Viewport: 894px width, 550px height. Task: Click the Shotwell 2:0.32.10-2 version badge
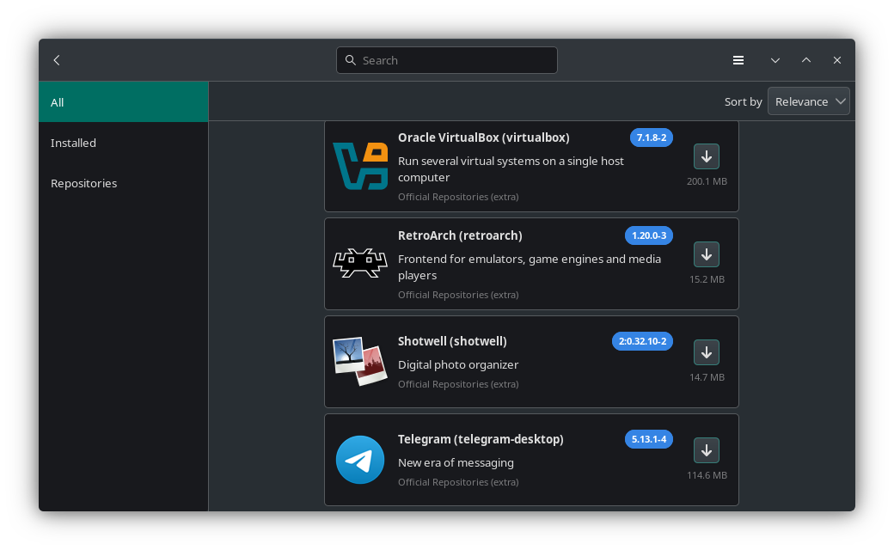(x=642, y=340)
